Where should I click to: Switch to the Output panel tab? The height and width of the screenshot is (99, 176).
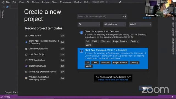(x=8, y=92)
